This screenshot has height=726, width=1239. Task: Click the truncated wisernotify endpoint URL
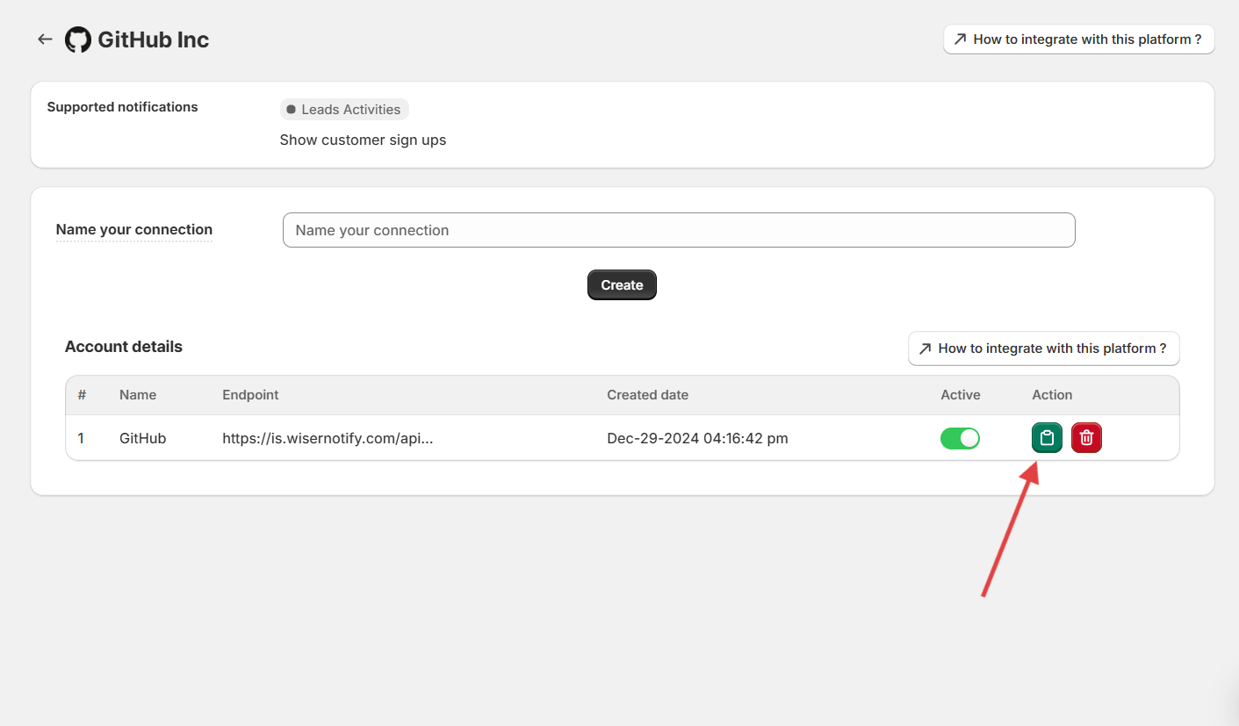tap(328, 438)
